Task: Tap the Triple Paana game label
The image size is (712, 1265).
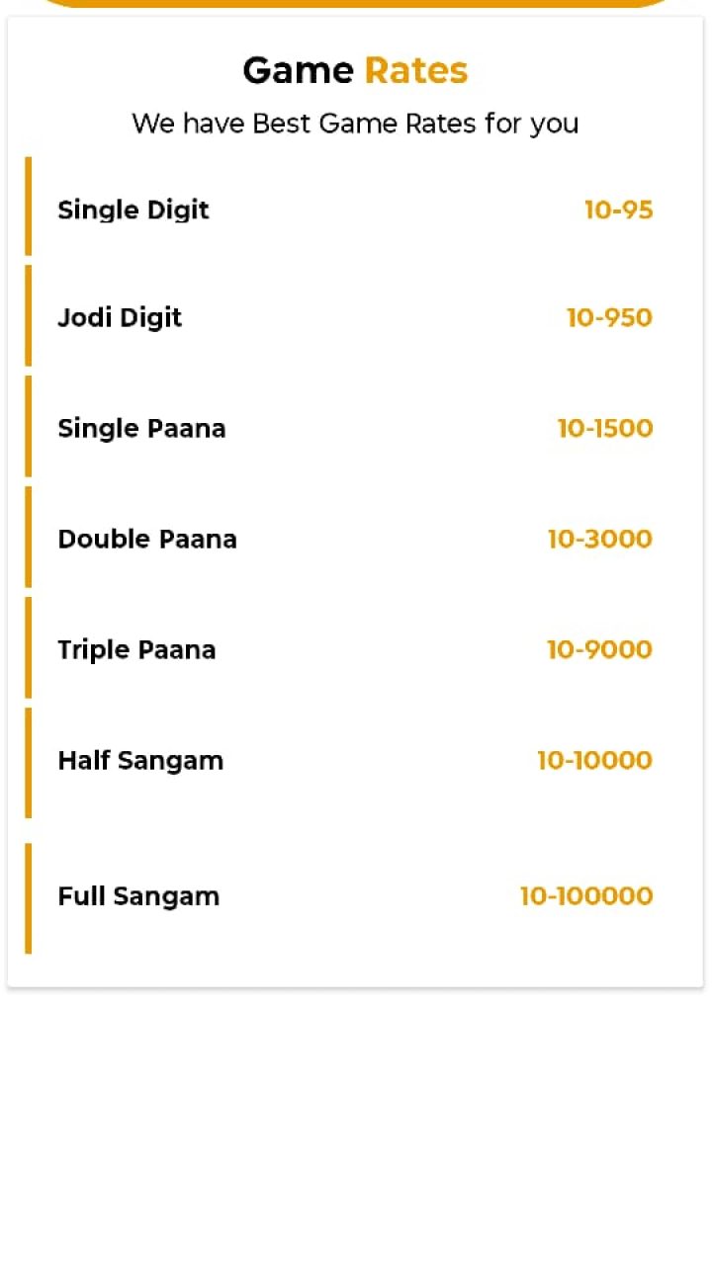Action: tap(136, 649)
